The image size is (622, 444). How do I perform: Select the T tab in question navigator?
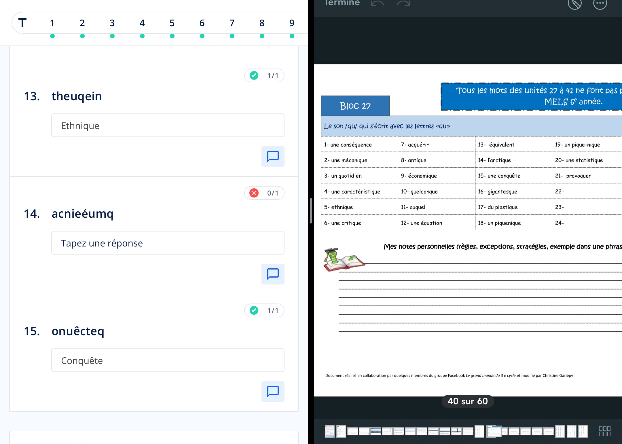coord(22,23)
